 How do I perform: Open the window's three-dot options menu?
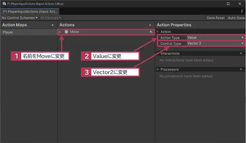click(242, 11)
